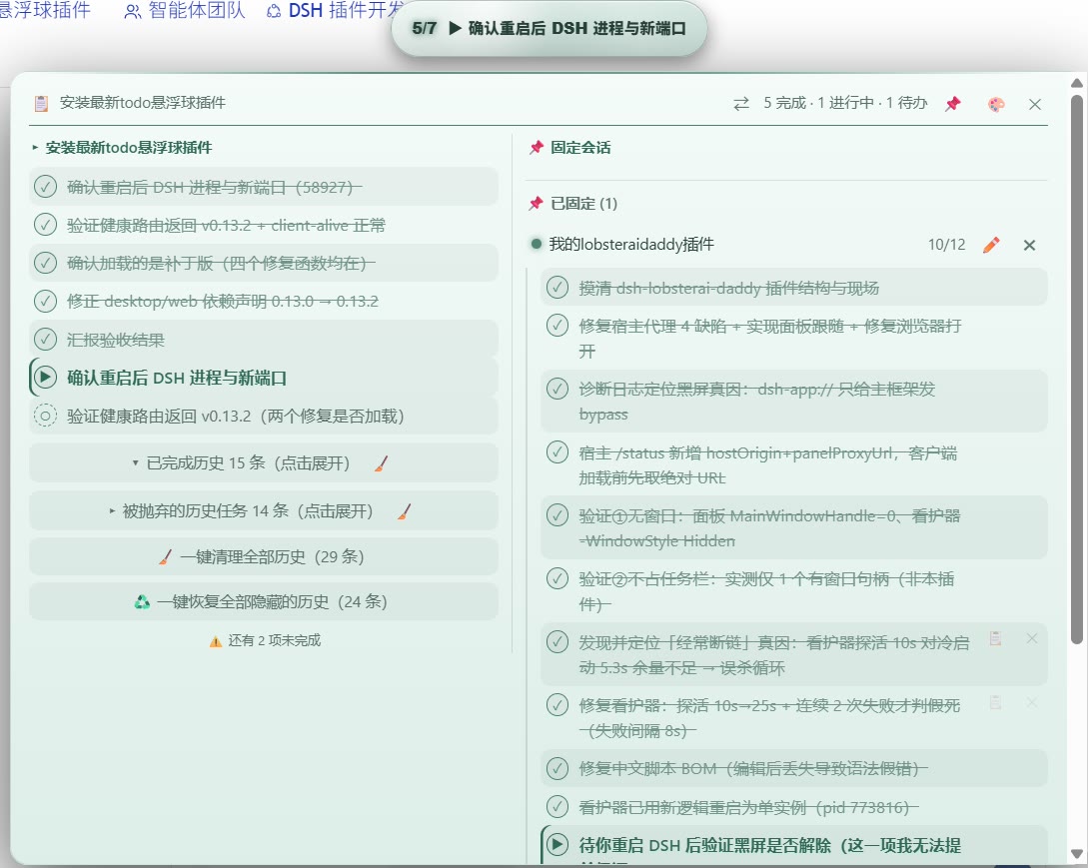Click the pin icon beside 已固定 (1)
Image resolution: width=1088 pixels, height=868 pixels.
coord(536,204)
